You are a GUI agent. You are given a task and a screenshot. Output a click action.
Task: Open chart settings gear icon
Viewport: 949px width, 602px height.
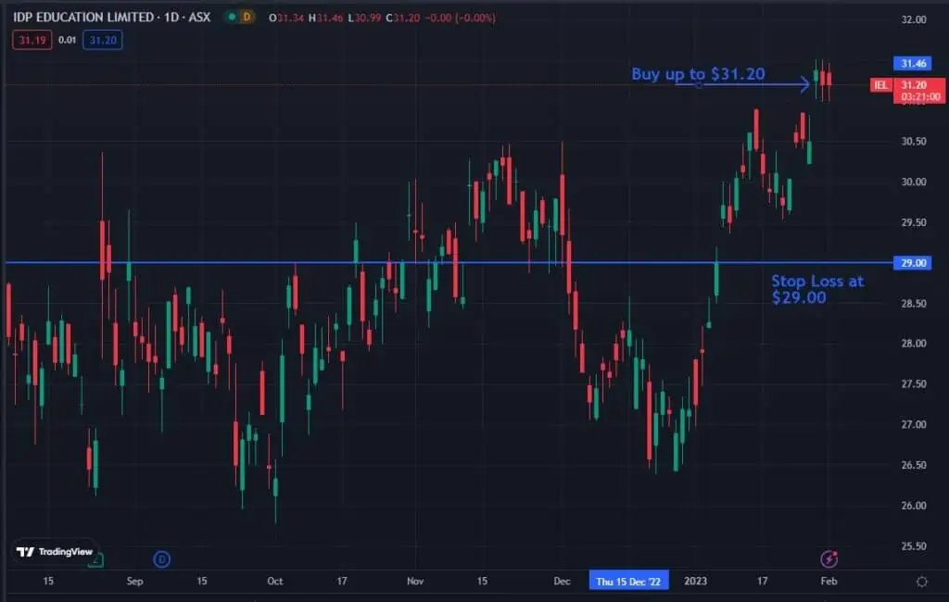click(921, 582)
